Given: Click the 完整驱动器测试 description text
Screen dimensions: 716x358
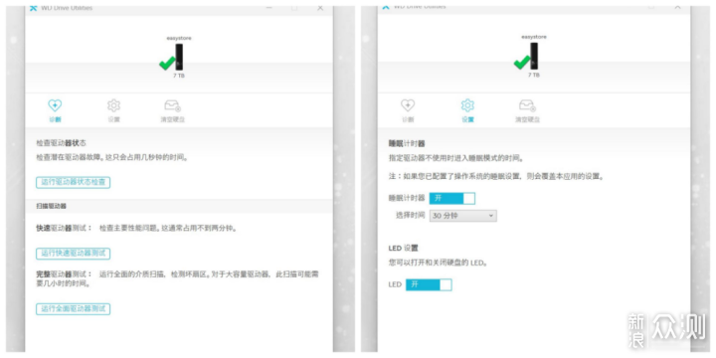Looking at the screenshot, I should click(177, 279).
